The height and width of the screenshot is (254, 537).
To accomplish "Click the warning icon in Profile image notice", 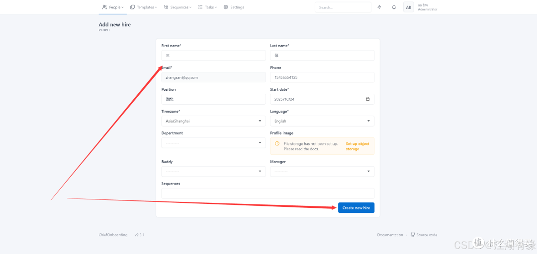I will pos(277,143).
